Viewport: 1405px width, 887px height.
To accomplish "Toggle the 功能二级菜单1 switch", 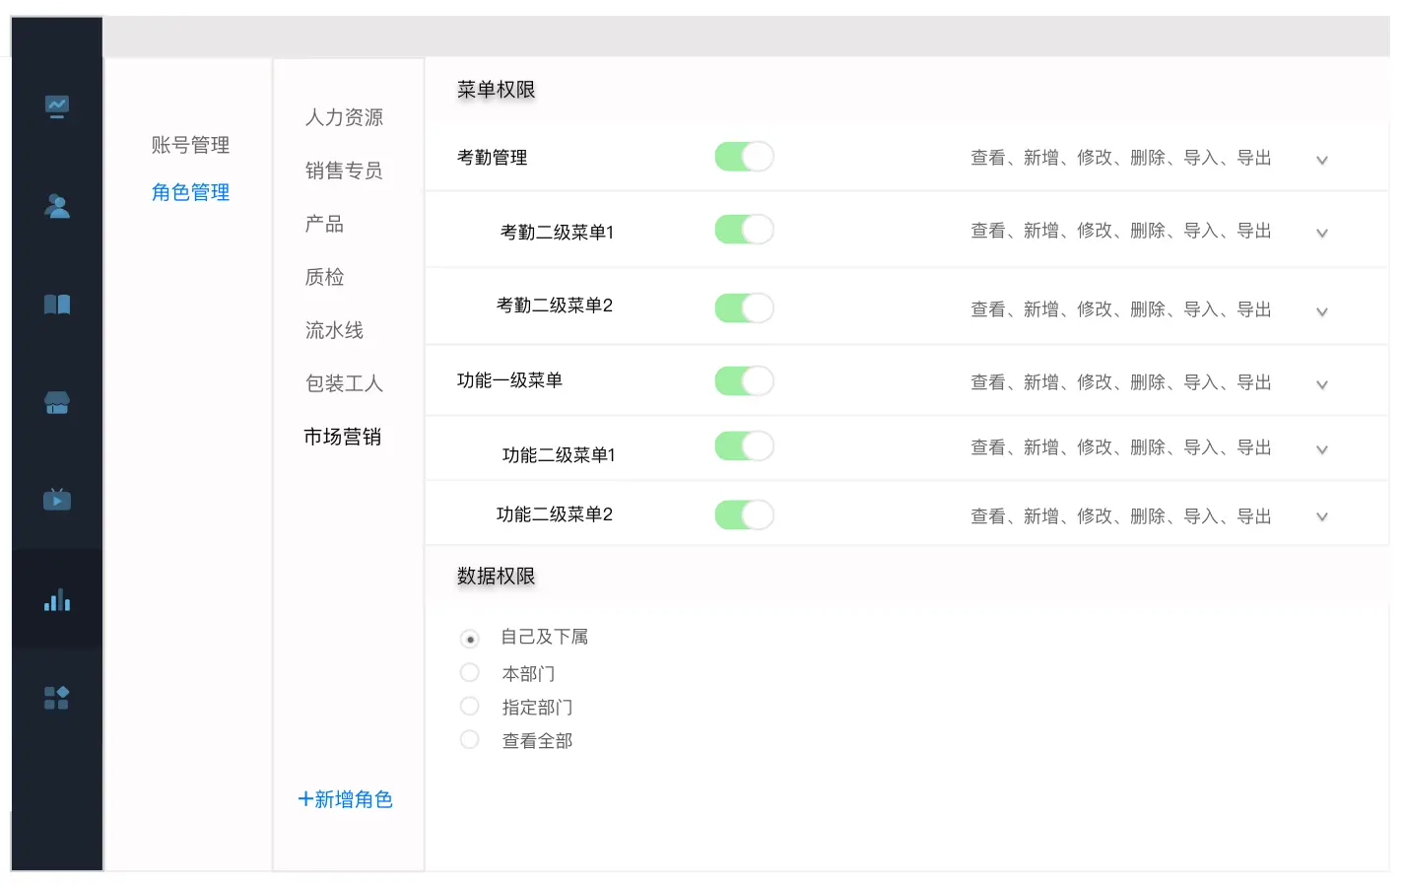I will coord(745,446).
